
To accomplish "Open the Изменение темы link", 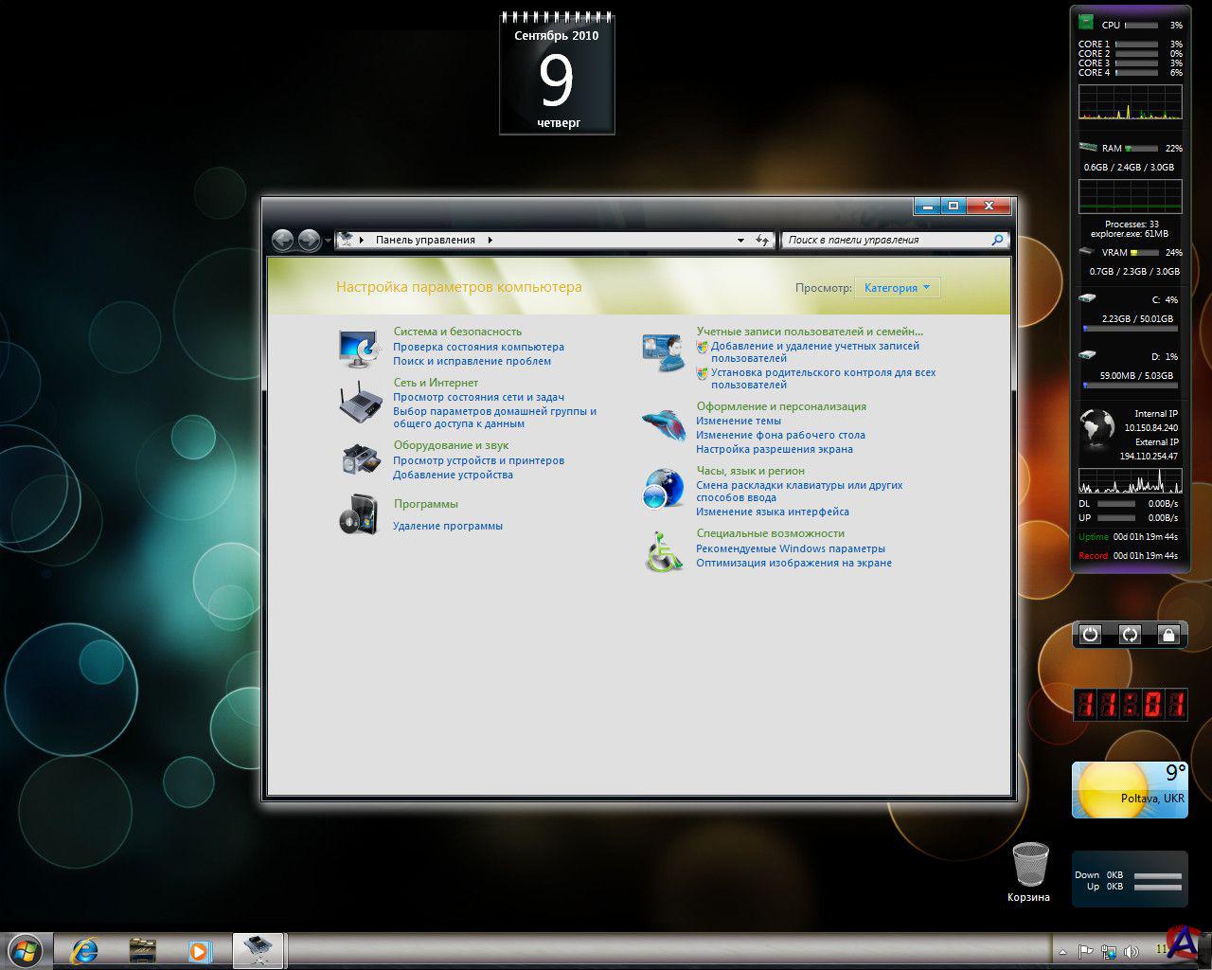I will pyautogui.click(x=739, y=421).
